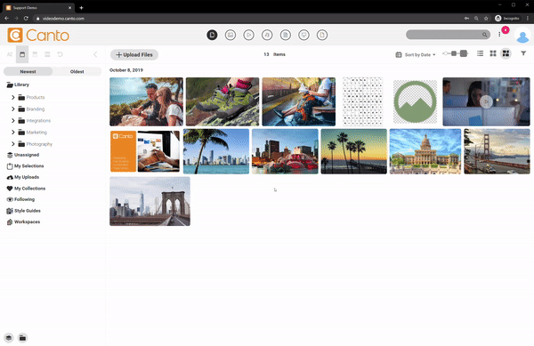Open the hiking shoes photo thumbnail

[222, 101]
